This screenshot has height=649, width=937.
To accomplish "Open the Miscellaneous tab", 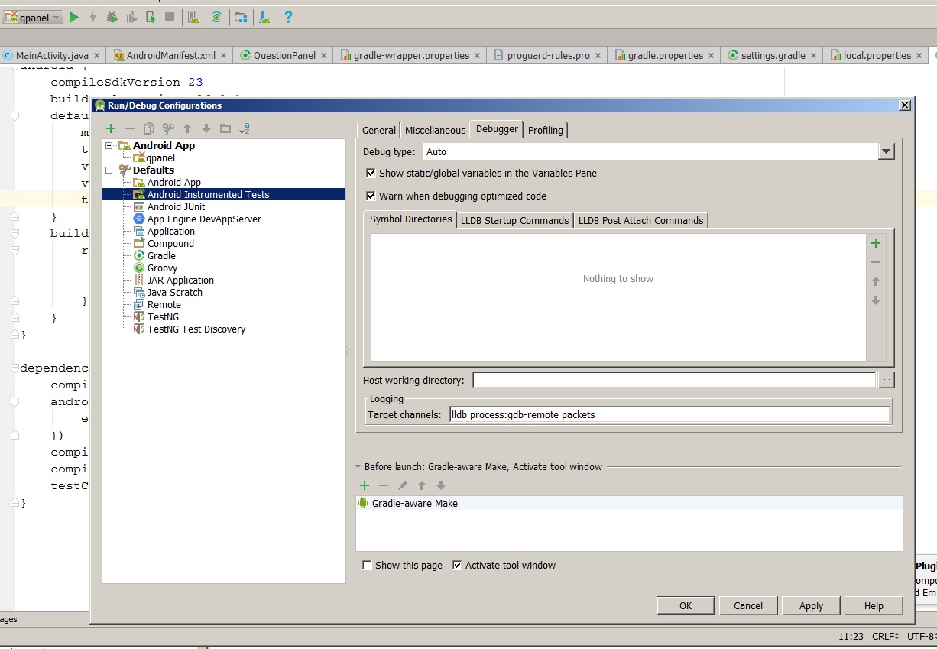I will [x=435, y=130].
